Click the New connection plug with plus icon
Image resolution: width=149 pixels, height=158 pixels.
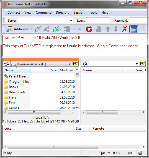[x=56, y=29]
